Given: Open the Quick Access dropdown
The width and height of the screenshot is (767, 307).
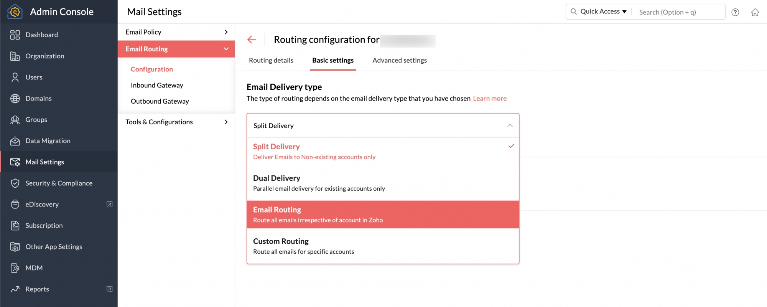Looking at the screenshot, I should 603,12.
